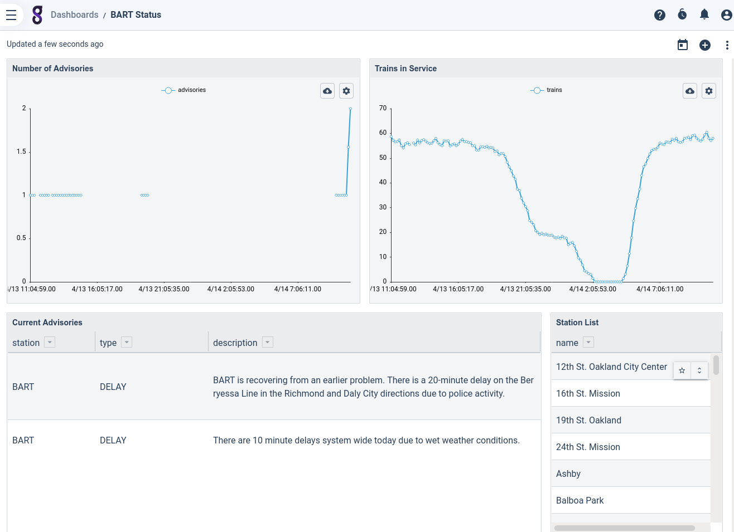
Task: Select the 12th St. Oakland City Center name
Action: click(x=611, y=367)
